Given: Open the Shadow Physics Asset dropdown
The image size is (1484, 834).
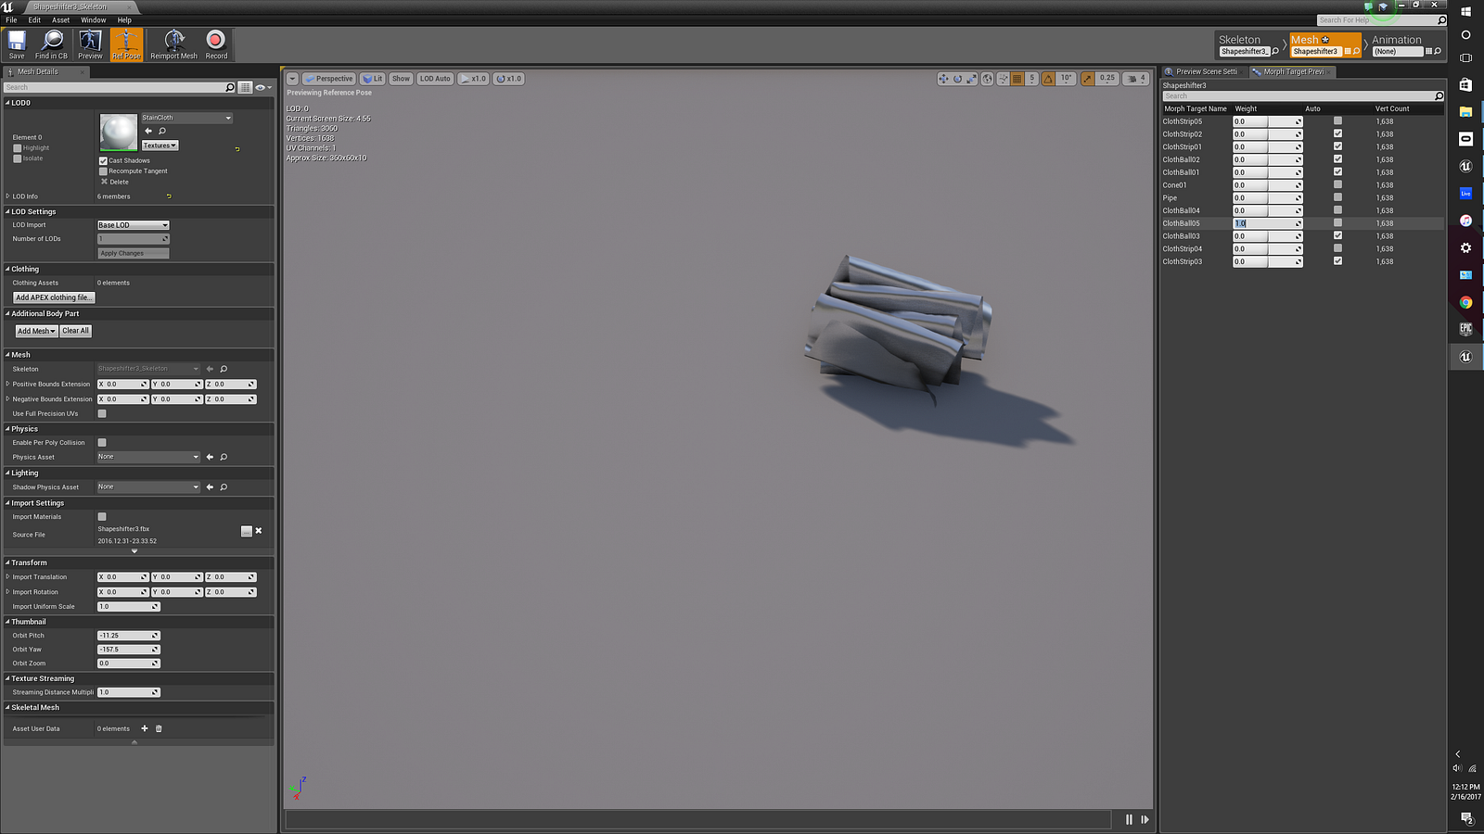Looking at the screenshot, I should point(148,486).
